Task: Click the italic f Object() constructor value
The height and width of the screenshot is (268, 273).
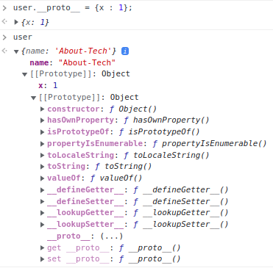Action: pyautogui.click(x=133, y=109)
